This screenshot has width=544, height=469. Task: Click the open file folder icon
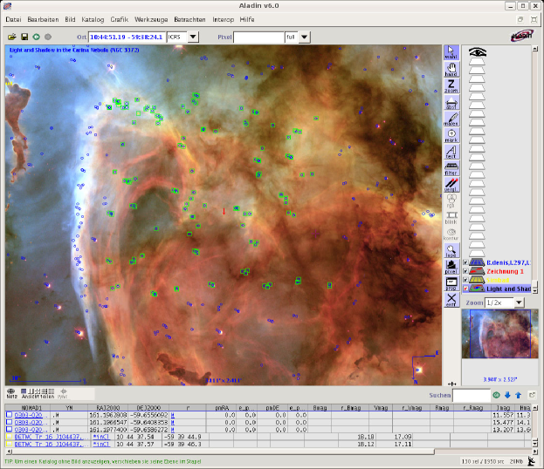click(12, 37)
